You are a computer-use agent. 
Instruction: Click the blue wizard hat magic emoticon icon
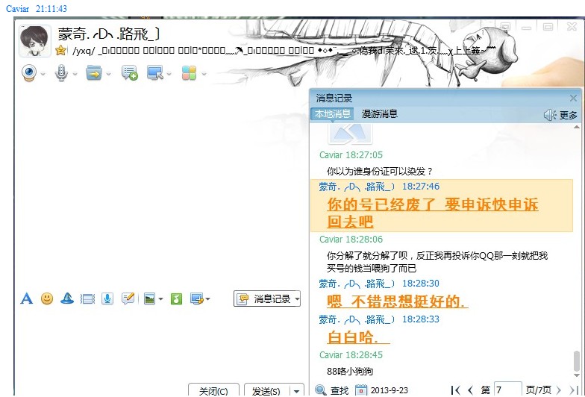[x=67, y=298]
